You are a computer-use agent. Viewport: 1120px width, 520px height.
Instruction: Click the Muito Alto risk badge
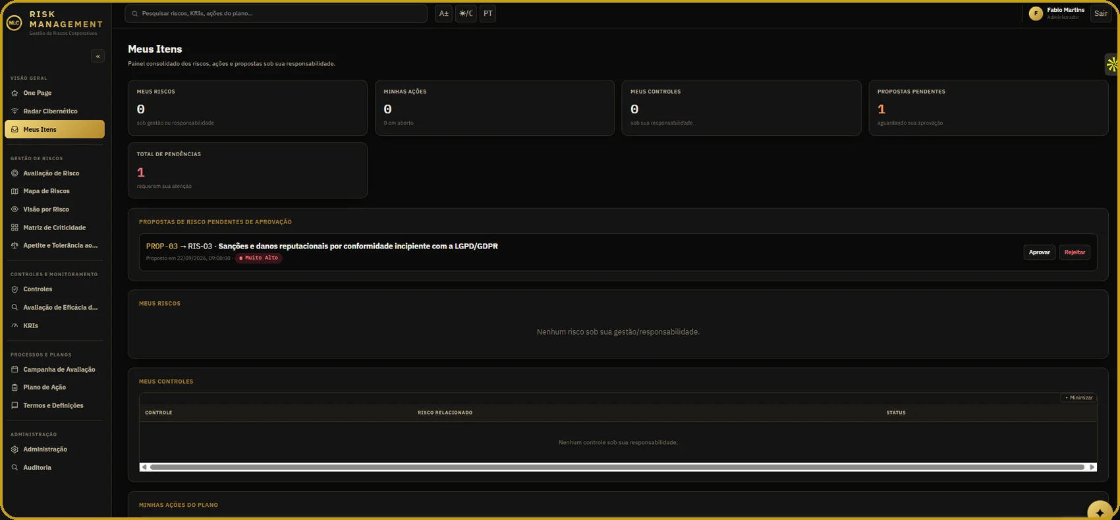259,258
